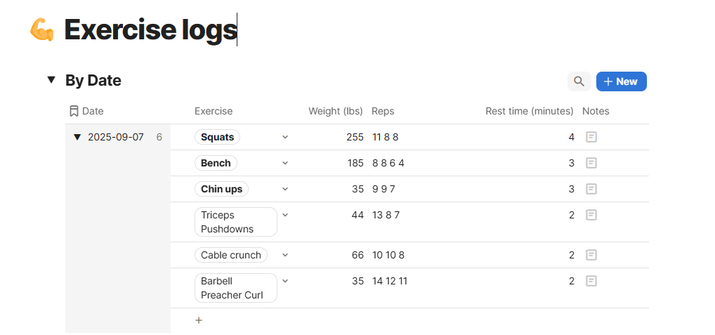Click the Weight (lbs) column header
The image size is (715, 335).
[335, 111]
